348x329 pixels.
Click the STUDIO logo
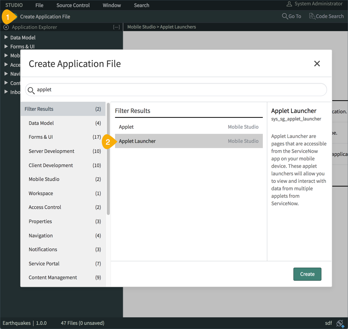coord(13,5)
